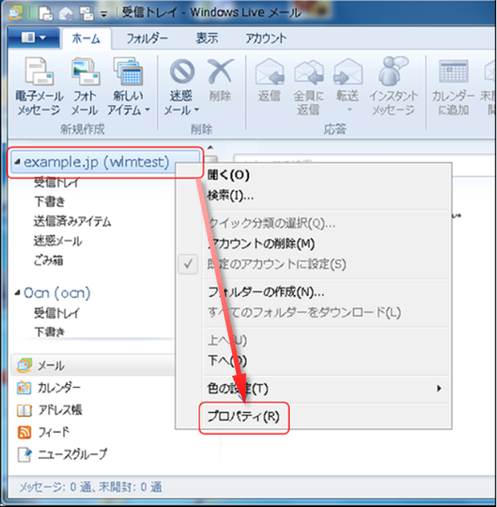Click the ニュースグループ navigation icon
497x507 pixels.
click(x=25, y=454)
